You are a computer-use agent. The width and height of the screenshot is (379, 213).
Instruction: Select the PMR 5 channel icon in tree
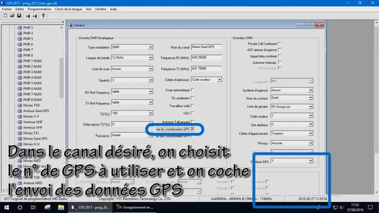20,38
